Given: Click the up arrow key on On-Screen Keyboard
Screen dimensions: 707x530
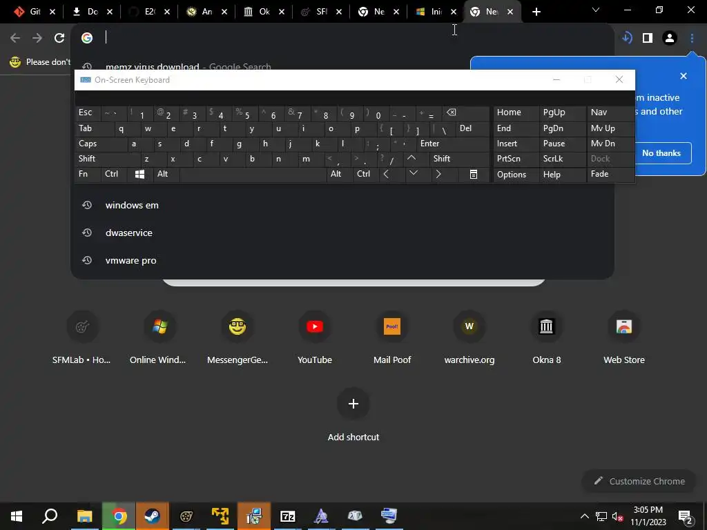Looking at the screenshot, I should coord(411,158).
